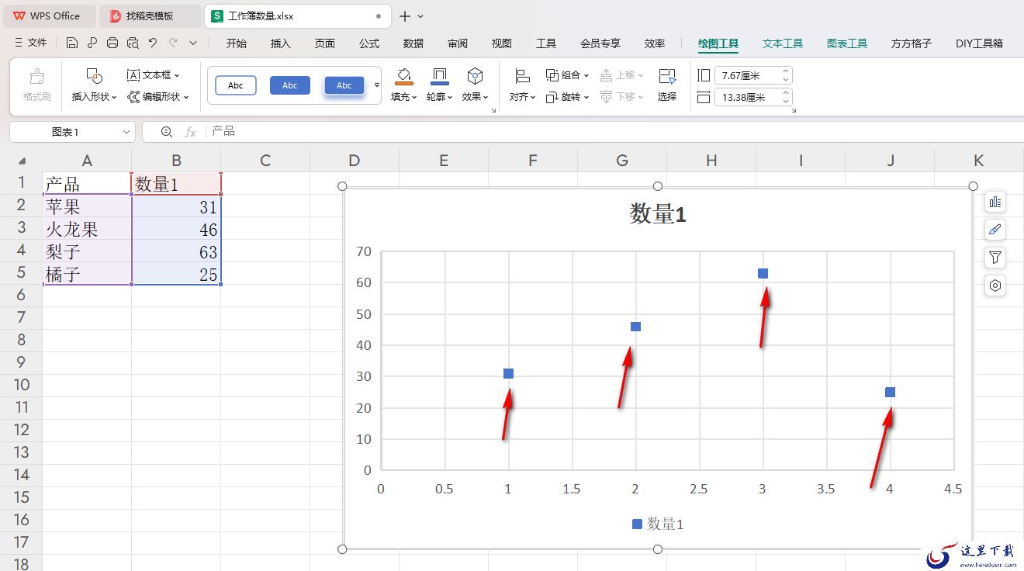Viewport: 1024px width, 571px height.
Task: Open the 效率 tab
Action: [x=655, y=43]
